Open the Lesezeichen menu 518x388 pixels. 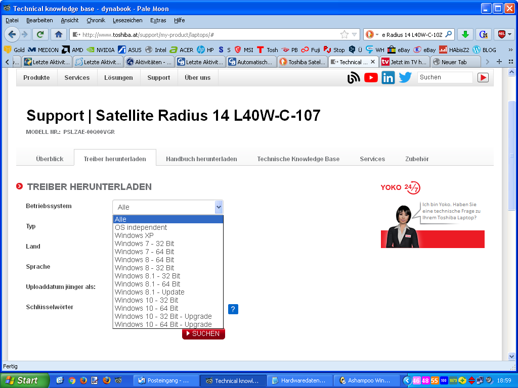click(127, 20)
